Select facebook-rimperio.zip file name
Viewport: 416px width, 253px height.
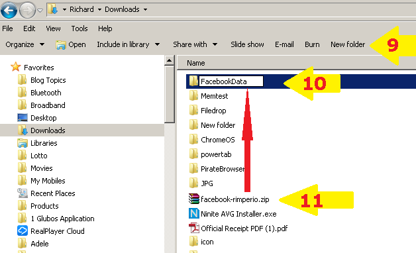(234, 199)
